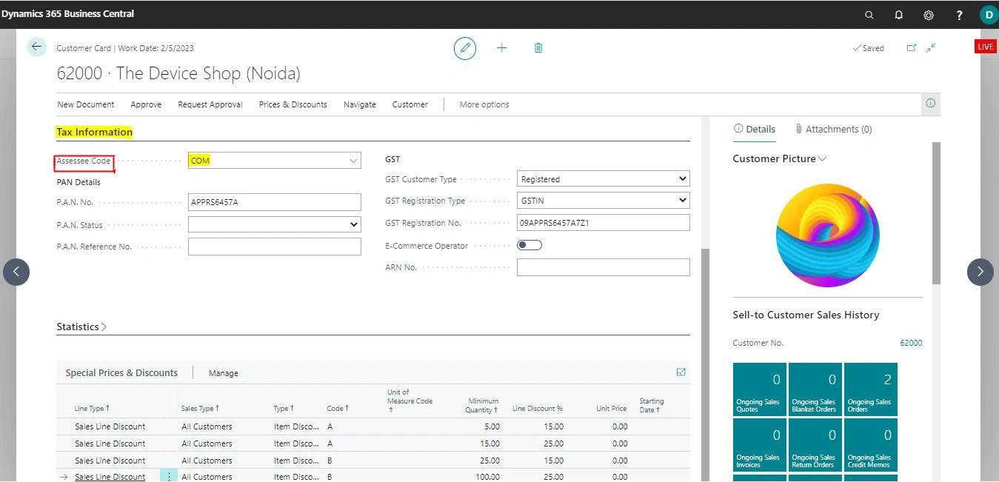
Task: Click the search magnifier in top bar
Action: pos(869,15)
